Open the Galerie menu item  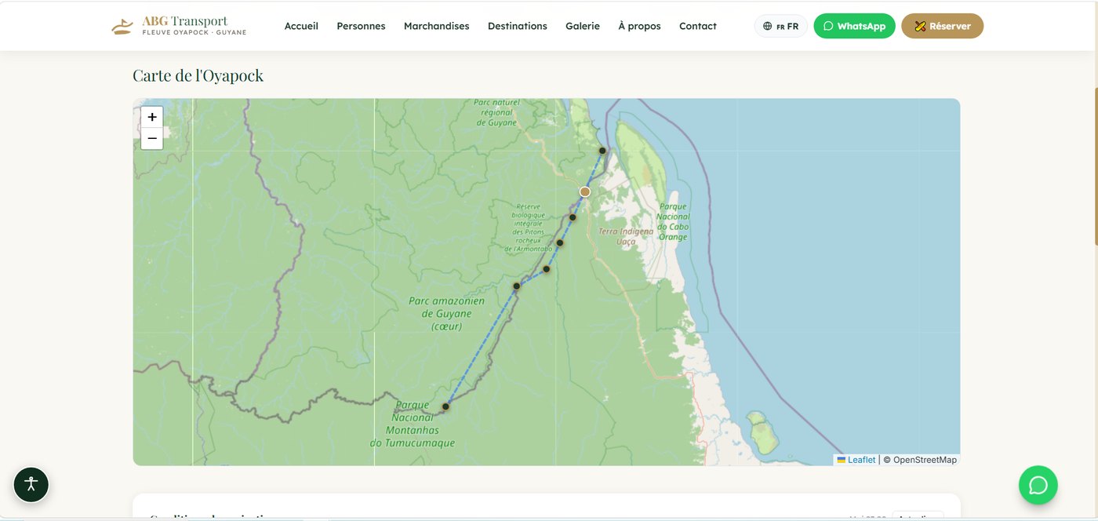point(583,26)
